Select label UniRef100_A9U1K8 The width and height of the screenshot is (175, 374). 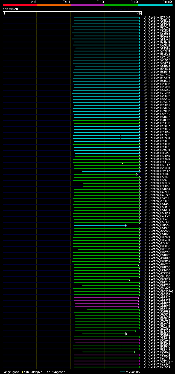coord(157,355)
